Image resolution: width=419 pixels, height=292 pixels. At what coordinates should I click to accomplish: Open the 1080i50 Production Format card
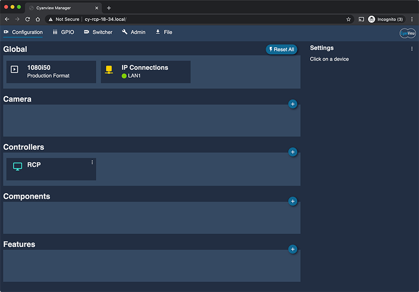click(51, 72)
